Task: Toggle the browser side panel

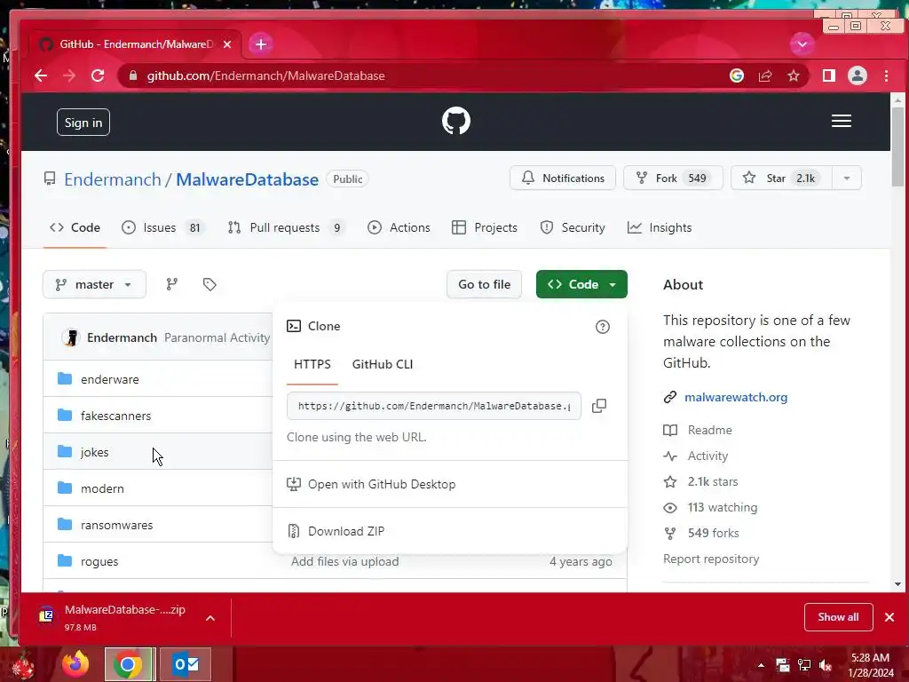Action: pyautogui.click(x=829, y=75)
